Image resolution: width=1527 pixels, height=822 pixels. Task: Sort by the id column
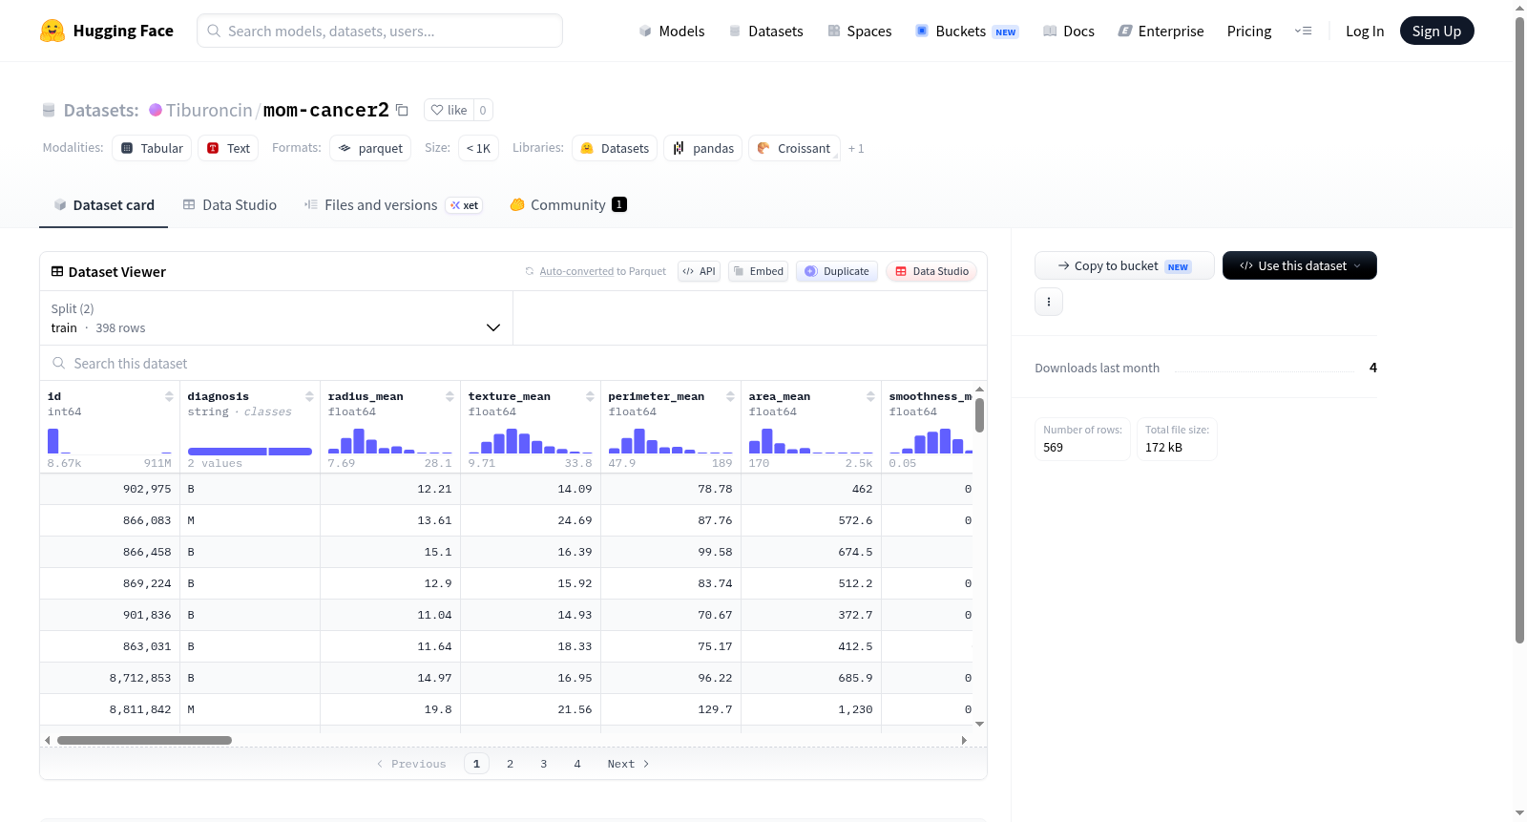(169, 396)
